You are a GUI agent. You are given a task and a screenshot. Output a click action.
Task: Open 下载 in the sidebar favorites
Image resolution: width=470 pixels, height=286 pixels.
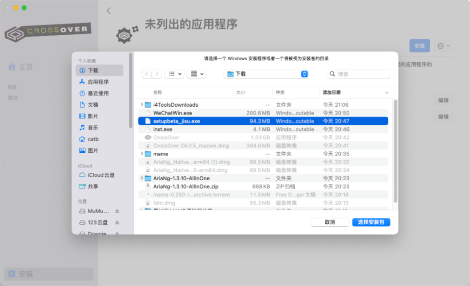click(x=99, y=71)
